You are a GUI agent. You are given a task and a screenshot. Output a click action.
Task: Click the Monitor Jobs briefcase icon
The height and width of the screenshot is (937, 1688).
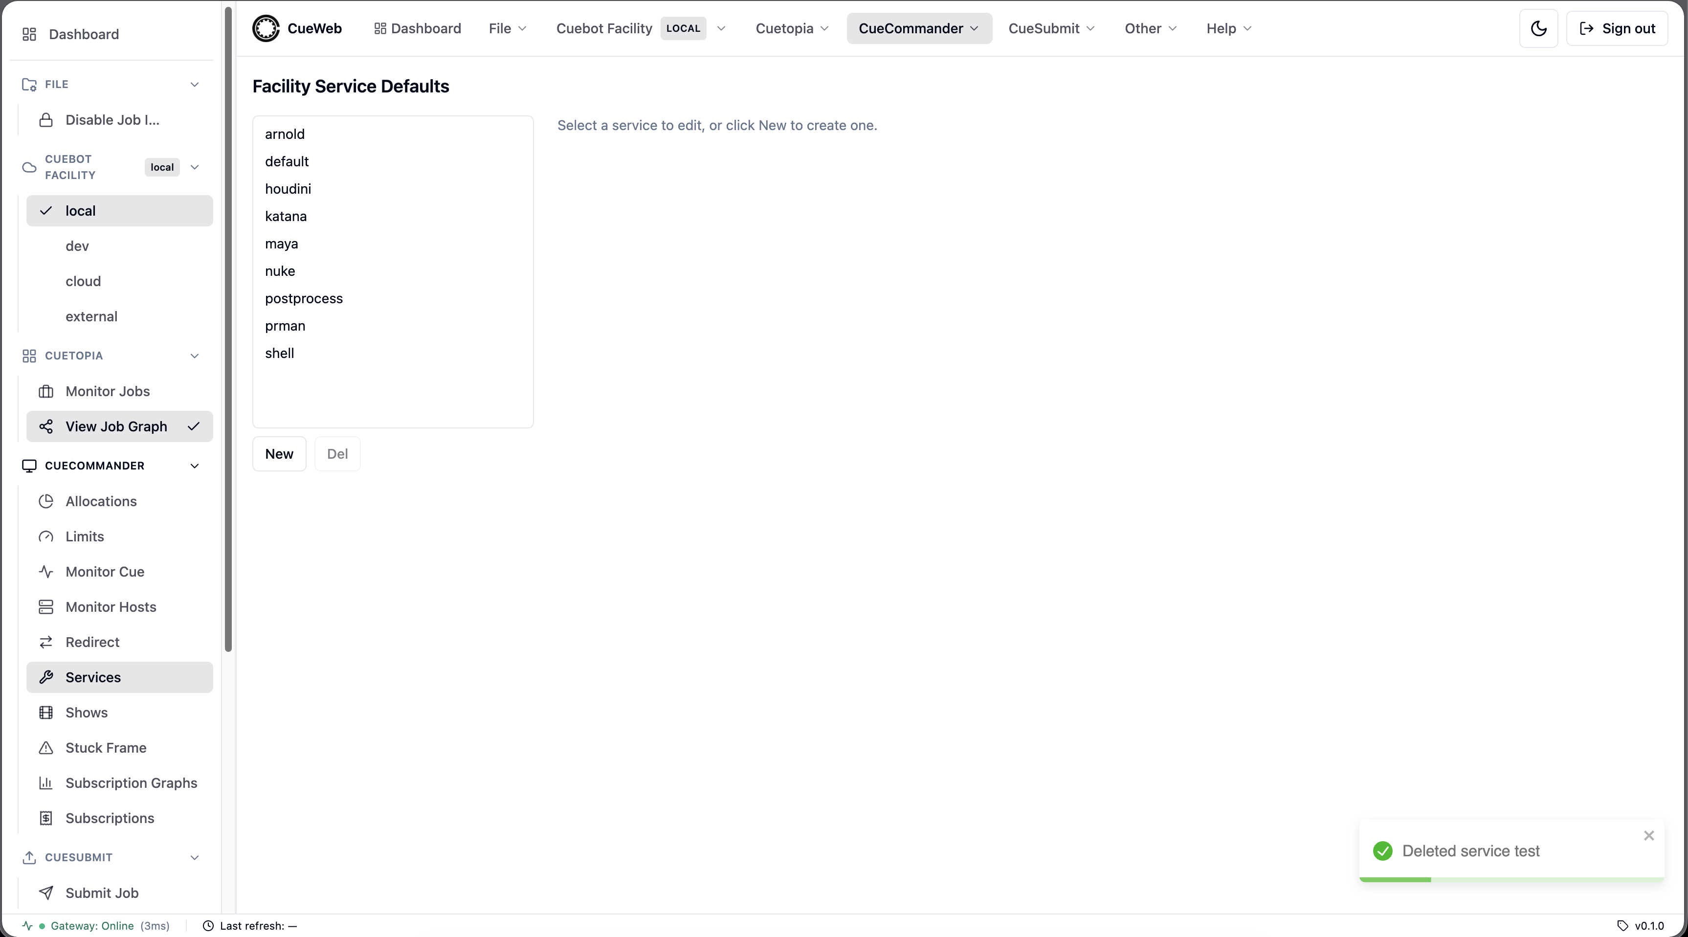click(x=46, y=392)
